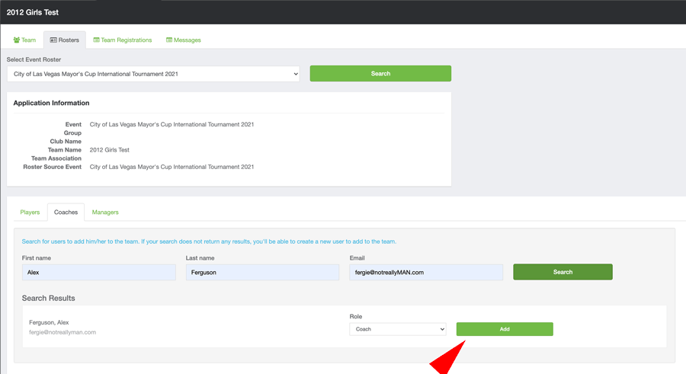The width and height of the screenshot is (686, 374).
Task: Click the First name field containing Alex
Action: click(99, 272)
